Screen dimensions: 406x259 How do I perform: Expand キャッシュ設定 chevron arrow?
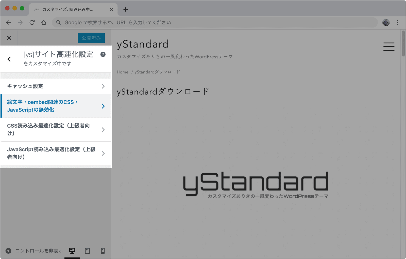pos(103,86)
